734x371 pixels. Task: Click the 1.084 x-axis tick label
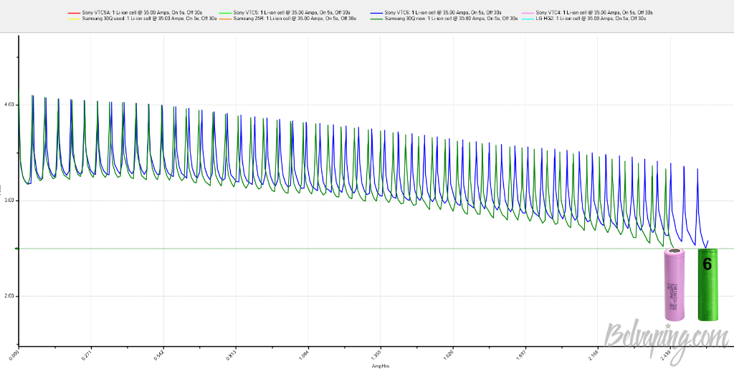pos(303,354)
